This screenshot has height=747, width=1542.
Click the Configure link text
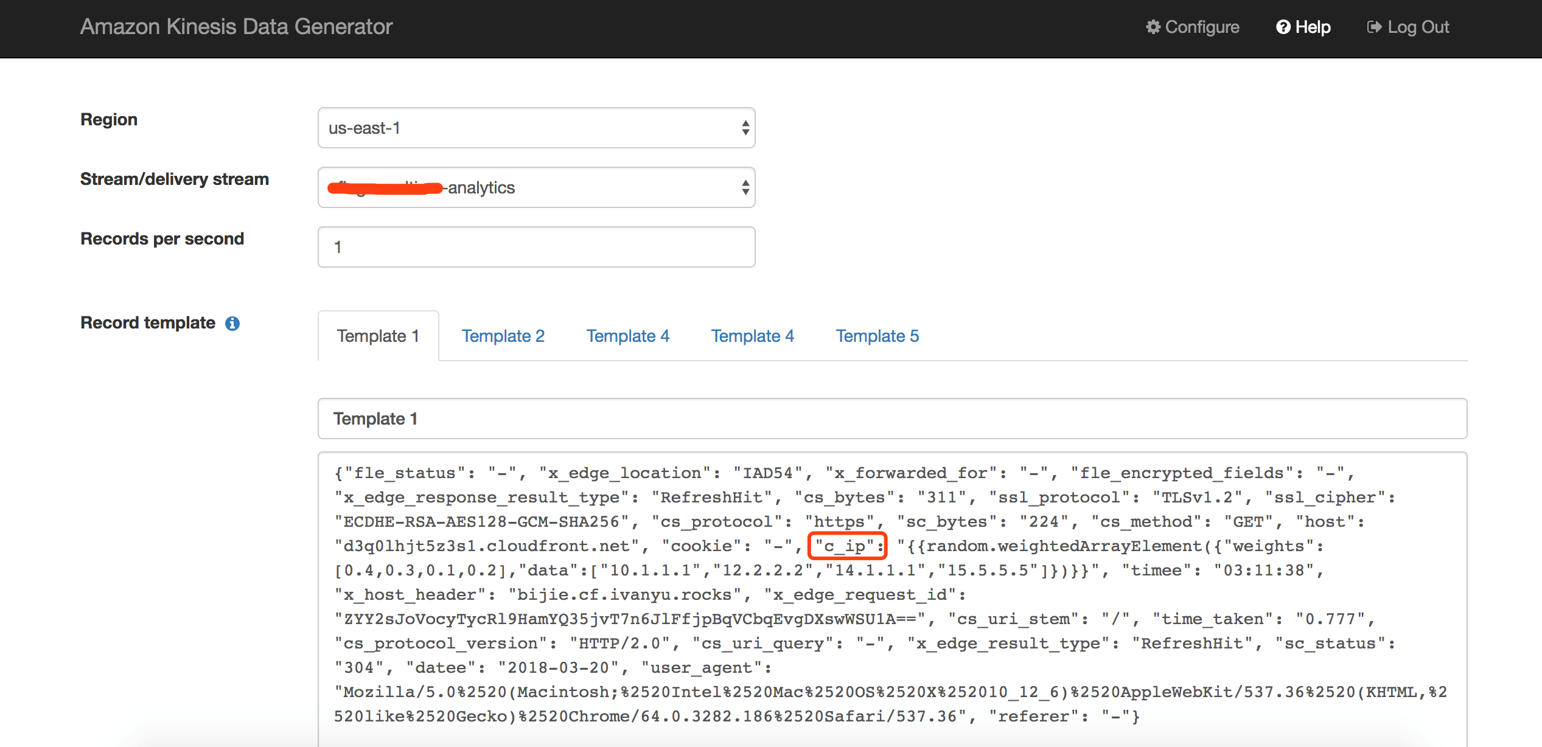pyautogui.click(x=1202, y=27)
